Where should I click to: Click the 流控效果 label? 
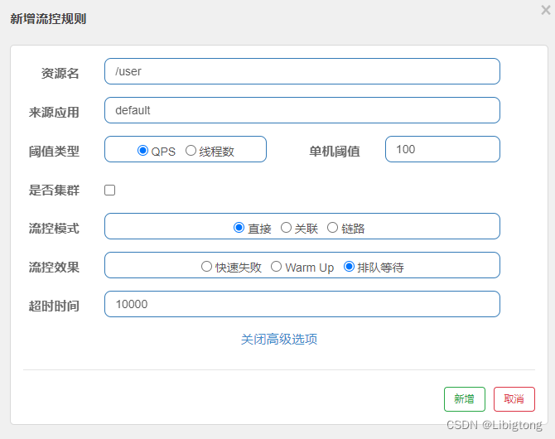pyautogui.click(x=54, y=268)
